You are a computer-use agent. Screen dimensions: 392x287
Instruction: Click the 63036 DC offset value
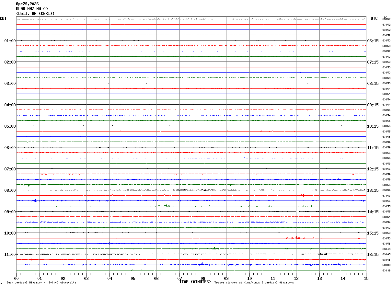pyautogui.click(x=386, y=271)
